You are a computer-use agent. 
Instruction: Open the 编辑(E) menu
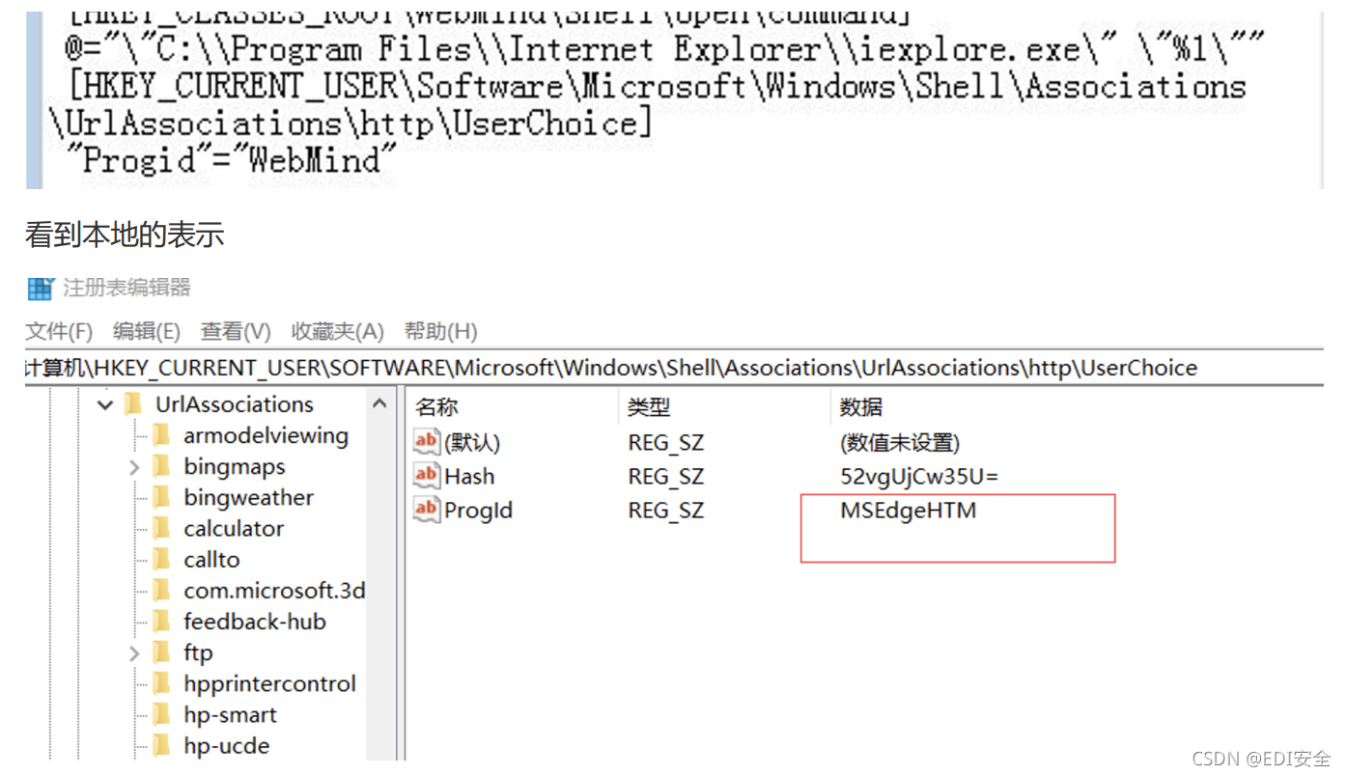(x=146, y=331)
